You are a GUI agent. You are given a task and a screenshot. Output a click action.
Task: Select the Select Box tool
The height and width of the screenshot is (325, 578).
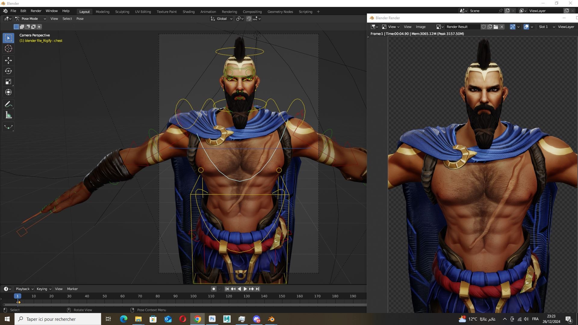coord(8,38)
